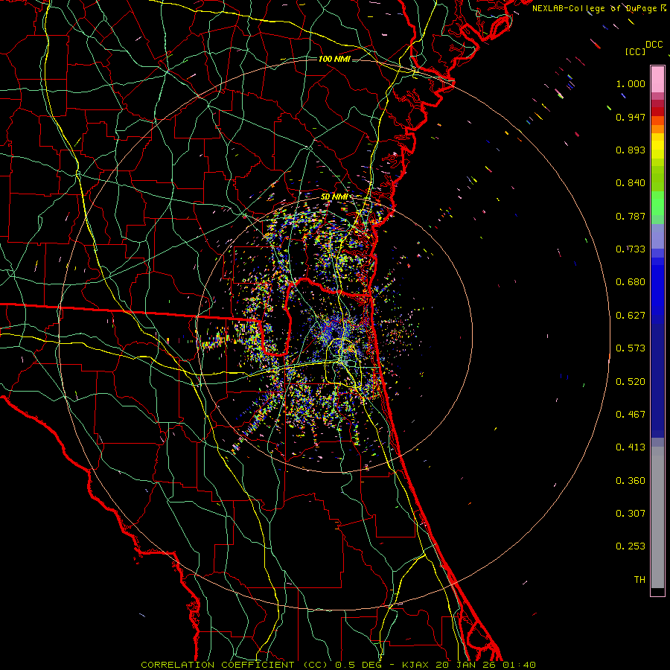Pick the gray segment of the color bar
Viewport: 670px width, 670px height.
coord(657,517)
